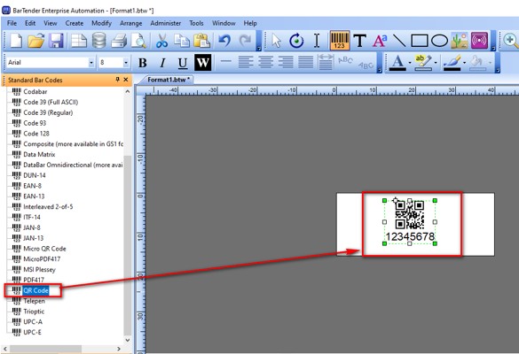Toggle Bold formatting
The width and height of the screenshot is (519, 354).
click(x=143, y=63)
